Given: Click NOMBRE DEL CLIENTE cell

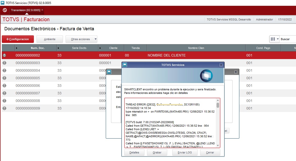Looking at the screenshot, I should pos(166,55).
